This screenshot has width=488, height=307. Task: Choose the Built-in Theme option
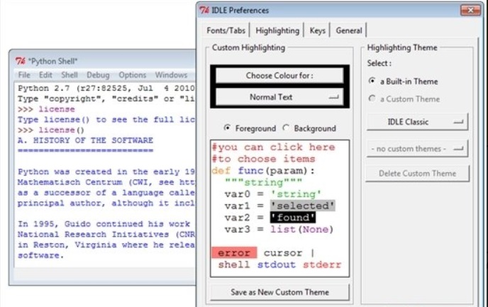click(373, 82)
